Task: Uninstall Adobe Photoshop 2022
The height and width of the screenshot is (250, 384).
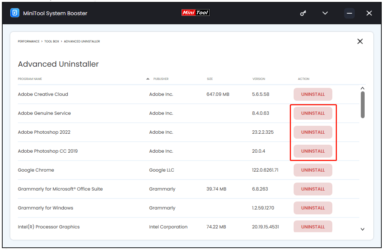Action: click(x=313, y=132)
